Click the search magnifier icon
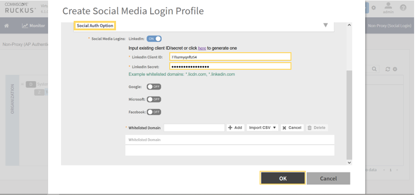Screen dimensions: 416x195 pyautogui.click(x=374, y=69)
